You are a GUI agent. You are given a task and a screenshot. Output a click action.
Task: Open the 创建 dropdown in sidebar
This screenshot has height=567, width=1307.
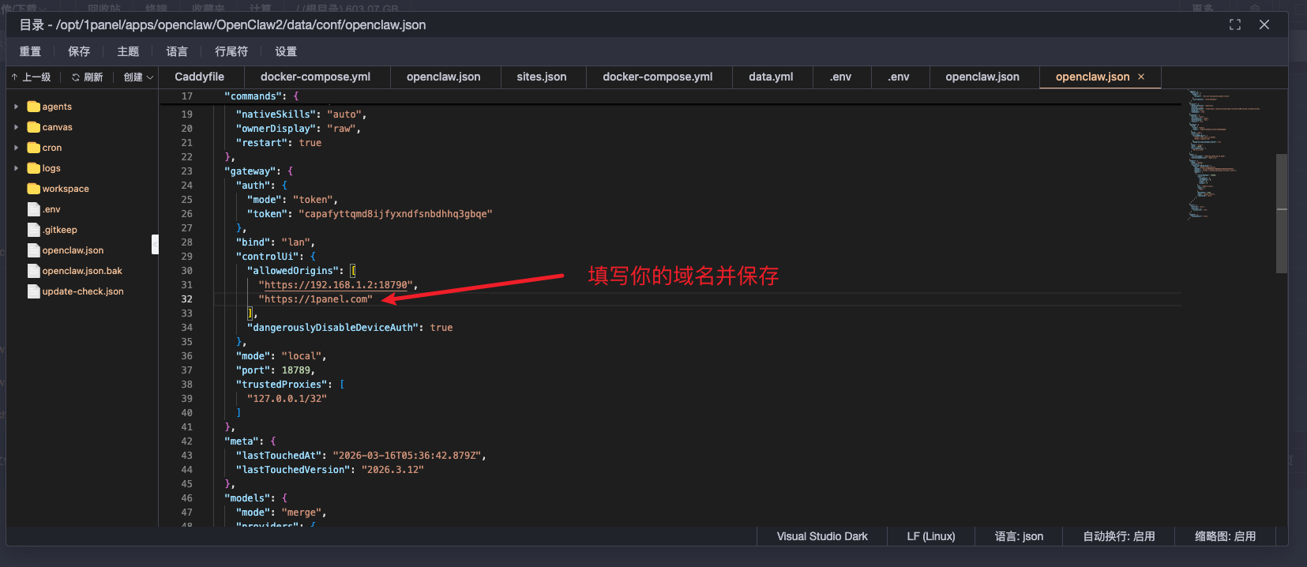point(138,77)
